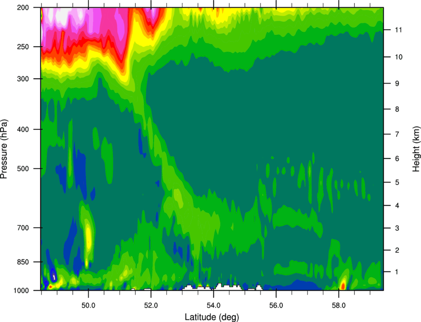Viewport: 421px width, 322px height.
Task: Pick the 4 km height label
Action: pos(397,206)
